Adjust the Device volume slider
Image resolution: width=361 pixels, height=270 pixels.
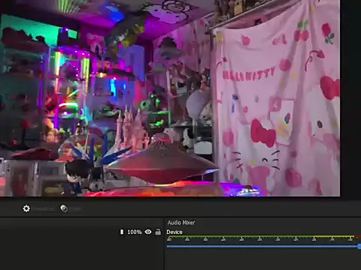pyautogui.click(x=264, y=247)
